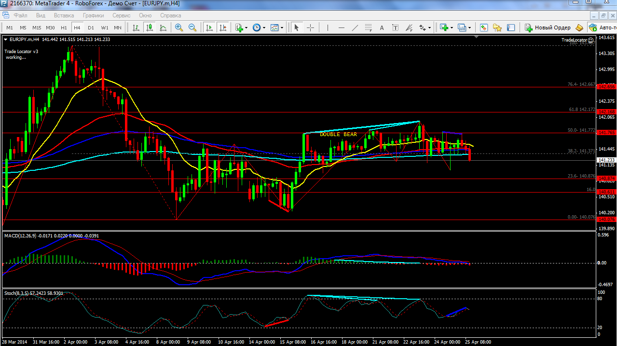Screen dimensions: 617x346
Task: Zoom in on the chart
Action: pyautogui.click(x=179, y=28)
